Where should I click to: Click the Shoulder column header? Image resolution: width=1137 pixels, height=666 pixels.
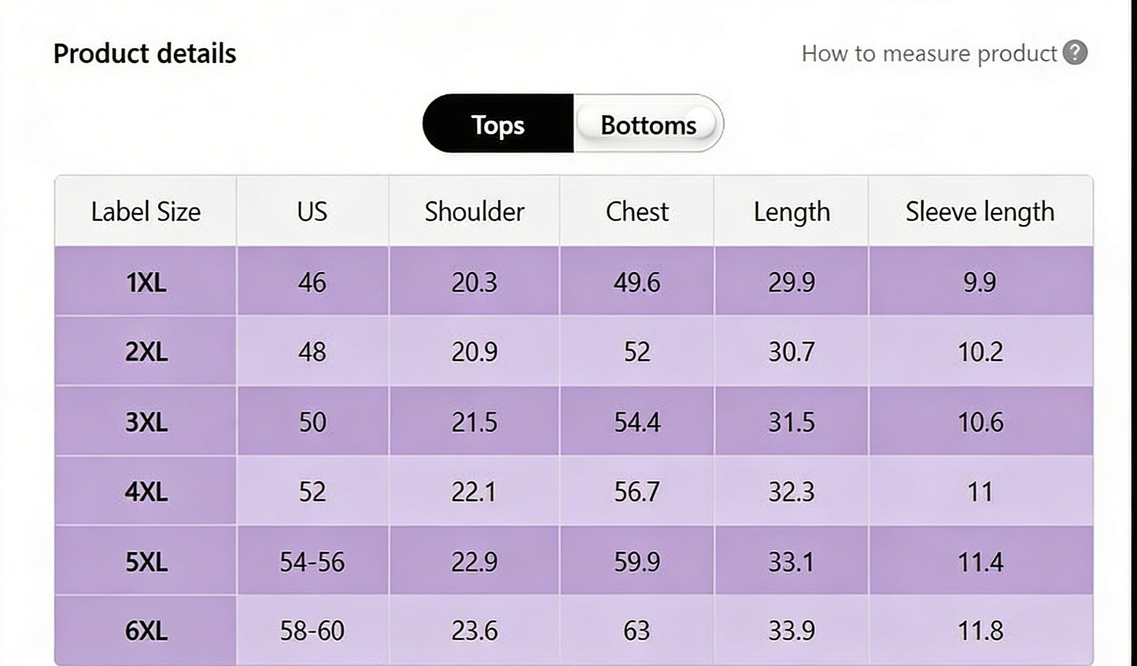tap(474, 212)
